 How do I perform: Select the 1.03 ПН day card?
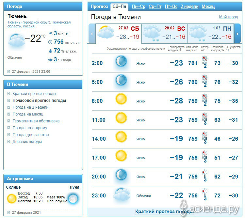tap(211, 34)
